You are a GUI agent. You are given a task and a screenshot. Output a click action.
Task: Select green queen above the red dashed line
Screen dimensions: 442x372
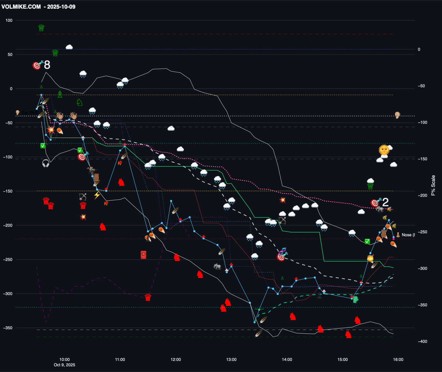tap(41, 28)
